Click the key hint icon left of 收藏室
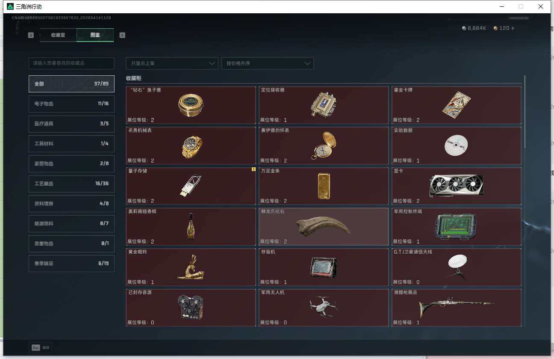Screen dimensions: 554x359 31,35
